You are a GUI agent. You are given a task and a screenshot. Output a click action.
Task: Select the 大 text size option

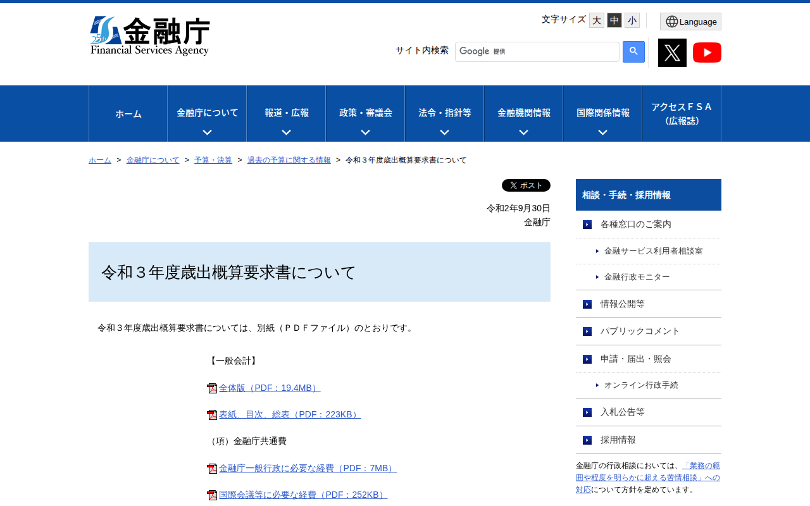(x=596, y=20)
